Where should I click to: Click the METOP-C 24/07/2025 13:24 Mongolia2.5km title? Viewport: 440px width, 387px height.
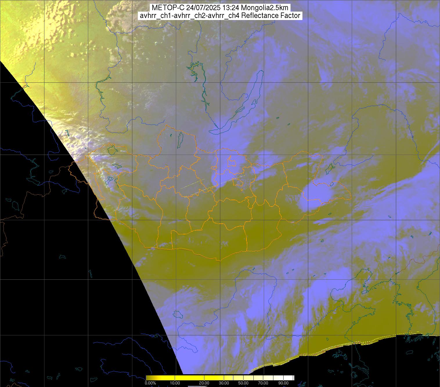pyautogui.click(x=220, y=8)
